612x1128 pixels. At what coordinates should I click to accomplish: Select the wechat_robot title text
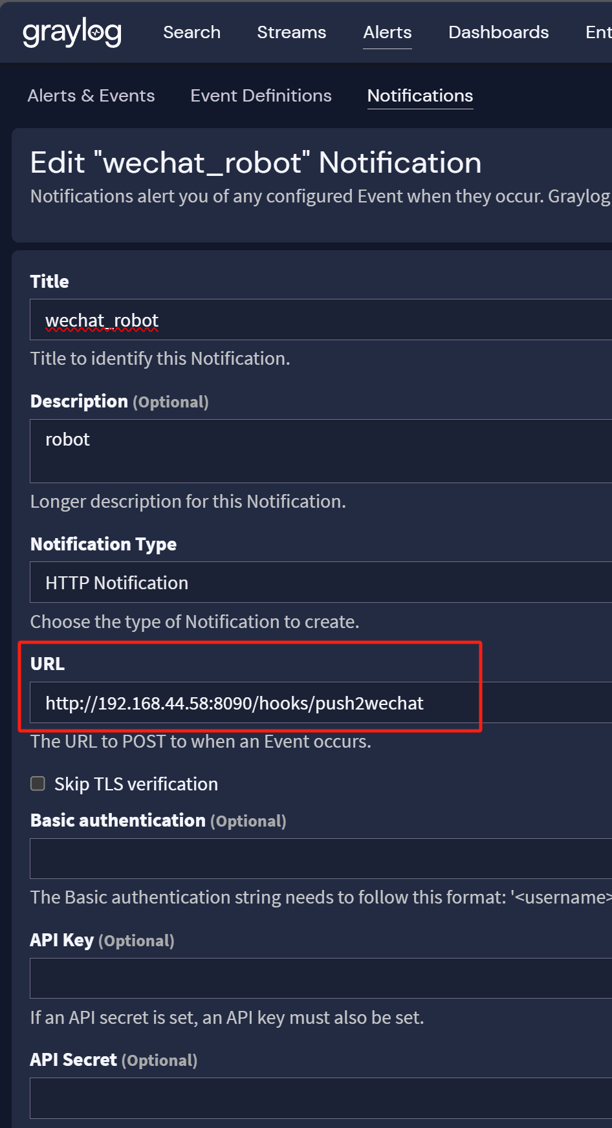tap(102, 320)
